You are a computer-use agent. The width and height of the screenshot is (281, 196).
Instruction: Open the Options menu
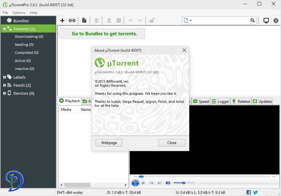(19, 13)
